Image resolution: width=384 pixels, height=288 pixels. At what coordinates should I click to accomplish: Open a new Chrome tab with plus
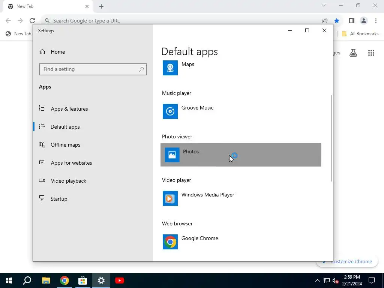101,6
